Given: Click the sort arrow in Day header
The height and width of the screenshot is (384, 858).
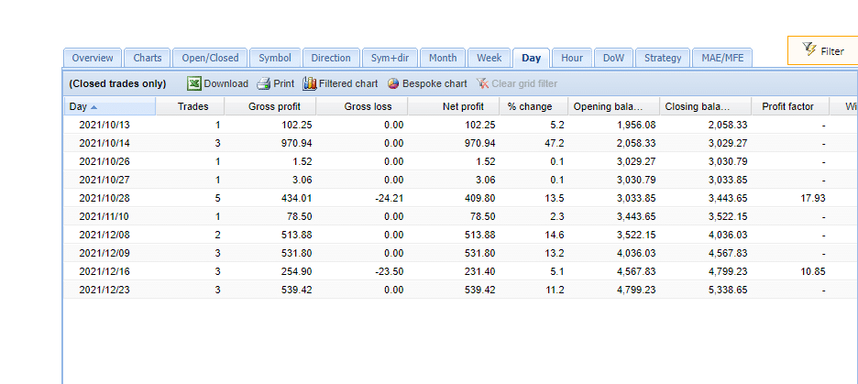Looking at the screenshot, I should click(x=94, y=107).
